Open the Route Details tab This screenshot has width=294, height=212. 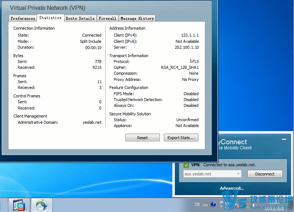(x=80, y=18)
